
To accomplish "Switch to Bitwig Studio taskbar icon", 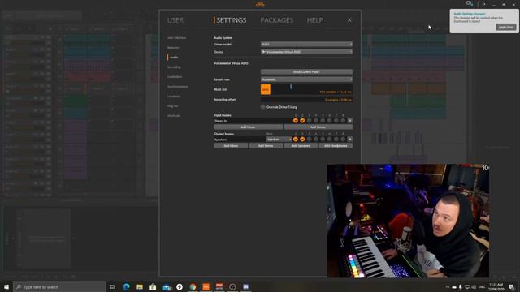I will [x=206, y=286].
